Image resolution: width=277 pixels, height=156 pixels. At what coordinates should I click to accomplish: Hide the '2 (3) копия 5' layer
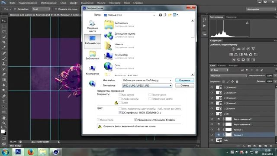coord(212,88)
